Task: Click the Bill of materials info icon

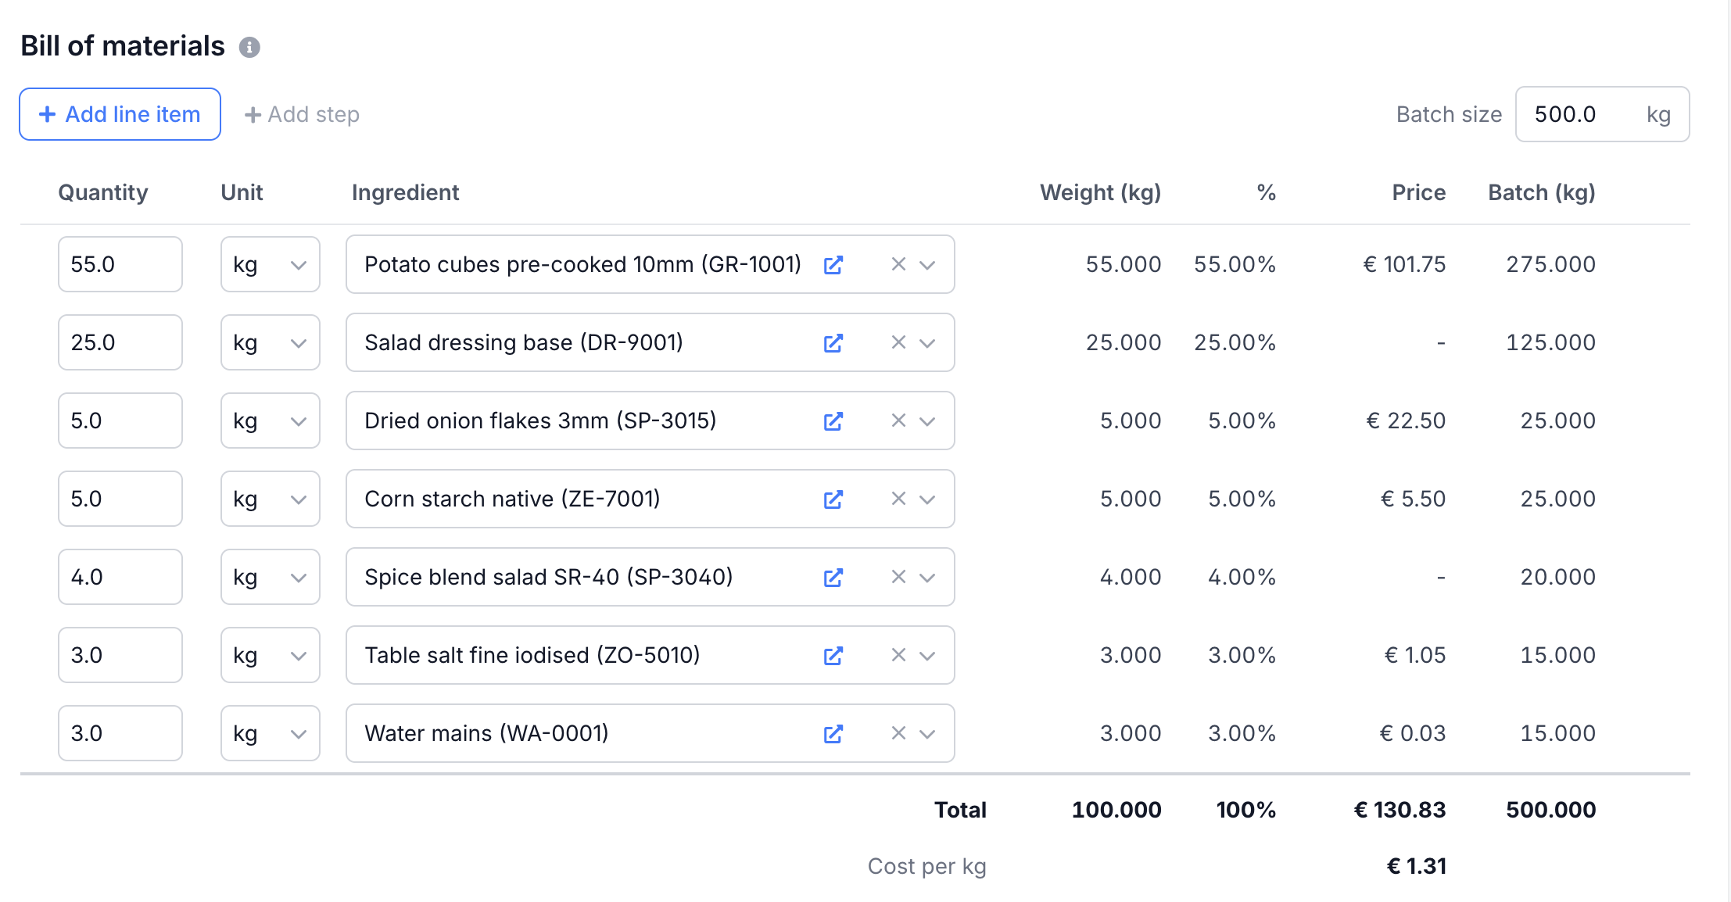Action: pyautogui.click(x=249, y=48)
